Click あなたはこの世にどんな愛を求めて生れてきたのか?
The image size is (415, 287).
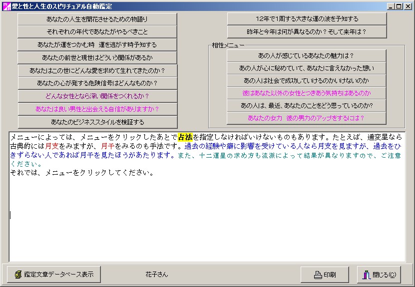pyautogui.click(x=98, y=70)
